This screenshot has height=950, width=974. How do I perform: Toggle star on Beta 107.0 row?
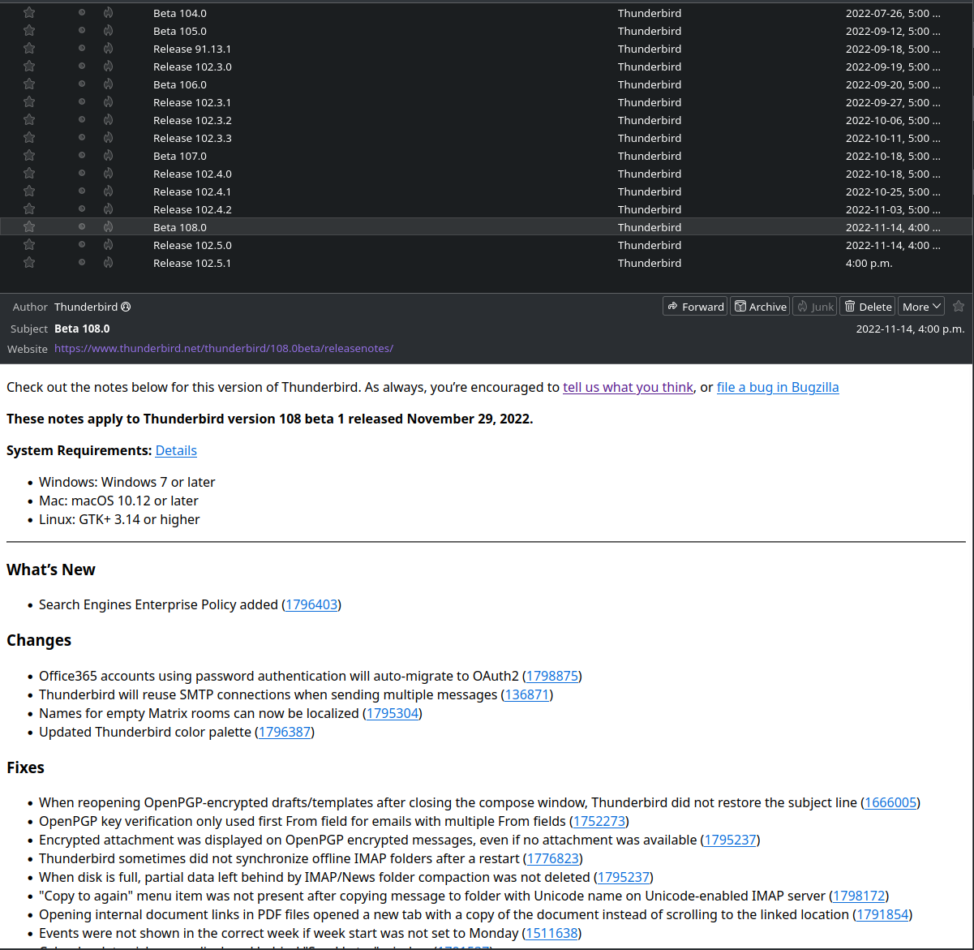29,156
